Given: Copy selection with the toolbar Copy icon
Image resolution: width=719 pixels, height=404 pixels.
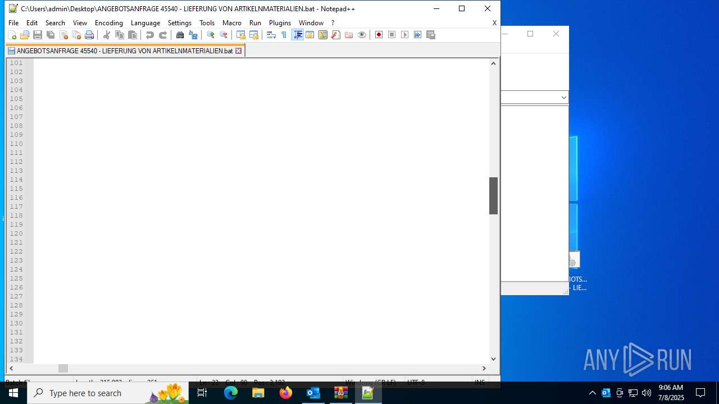Looking at the screenshot, I should pyautogui.click(x=120, y=35).
